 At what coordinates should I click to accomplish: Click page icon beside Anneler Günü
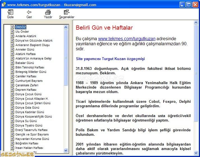click(12, 49)
